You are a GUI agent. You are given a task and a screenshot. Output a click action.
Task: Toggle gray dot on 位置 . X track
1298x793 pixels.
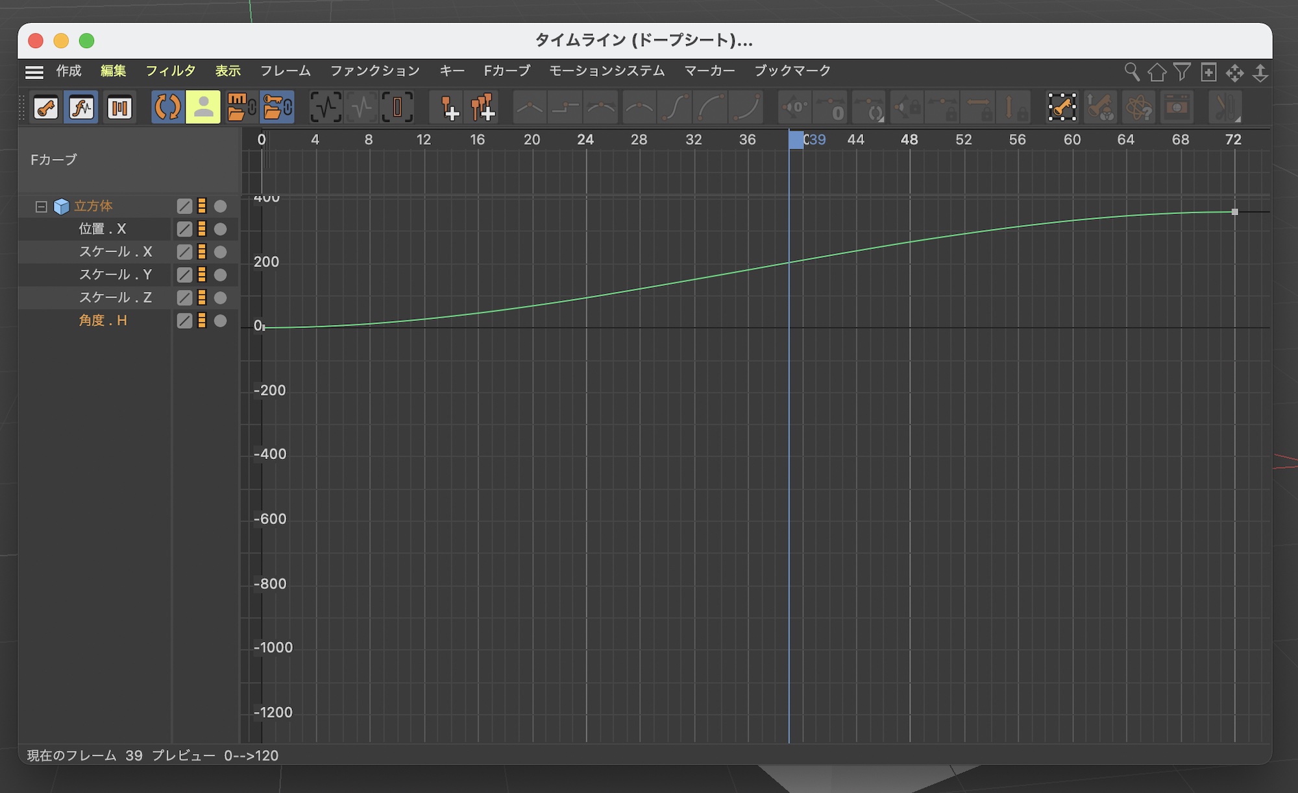click(221, 229)
